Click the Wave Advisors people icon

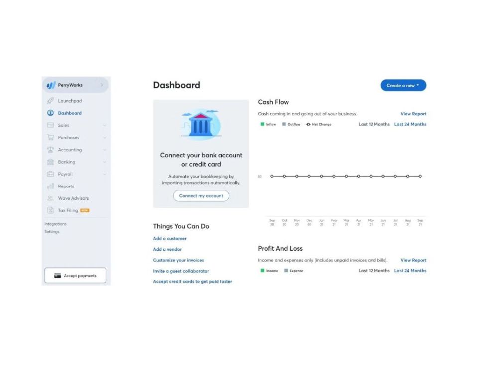(x=50, y=198)
